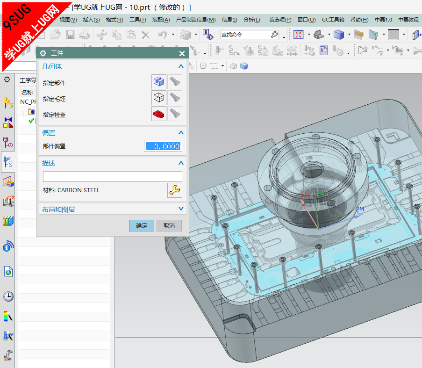Viewport: 422px width, 368px height.
Task: Click the hexagon snap icon in selection bar
Action: tap(203, 66)
